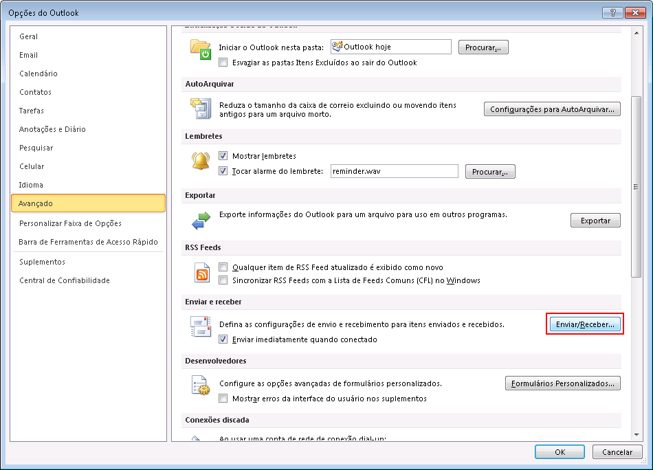Click the Outlook hoje startup folder field
Image resolution: width=653 pixels, height=470 pixels.
(391, 47)
